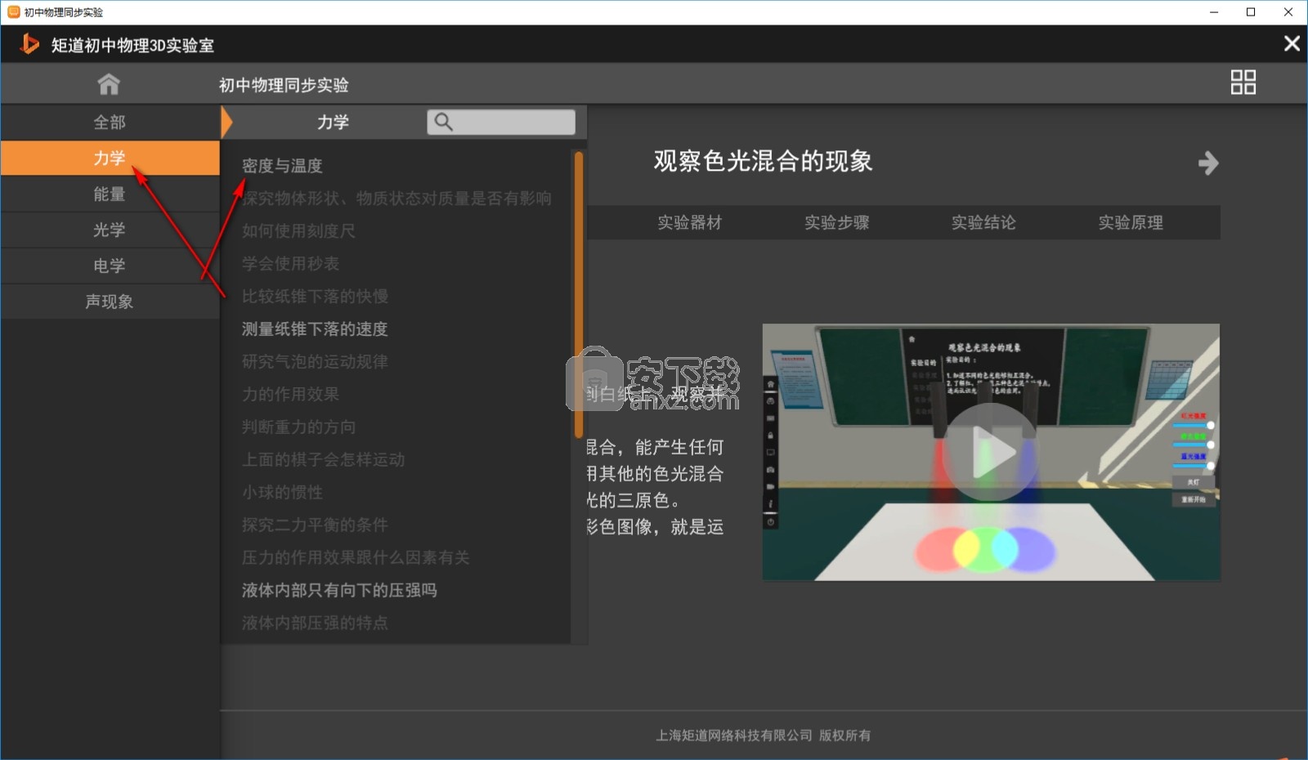The image size is (1308, 760).
Task: Select the 光学 category
Action: (x=110, y=230)
